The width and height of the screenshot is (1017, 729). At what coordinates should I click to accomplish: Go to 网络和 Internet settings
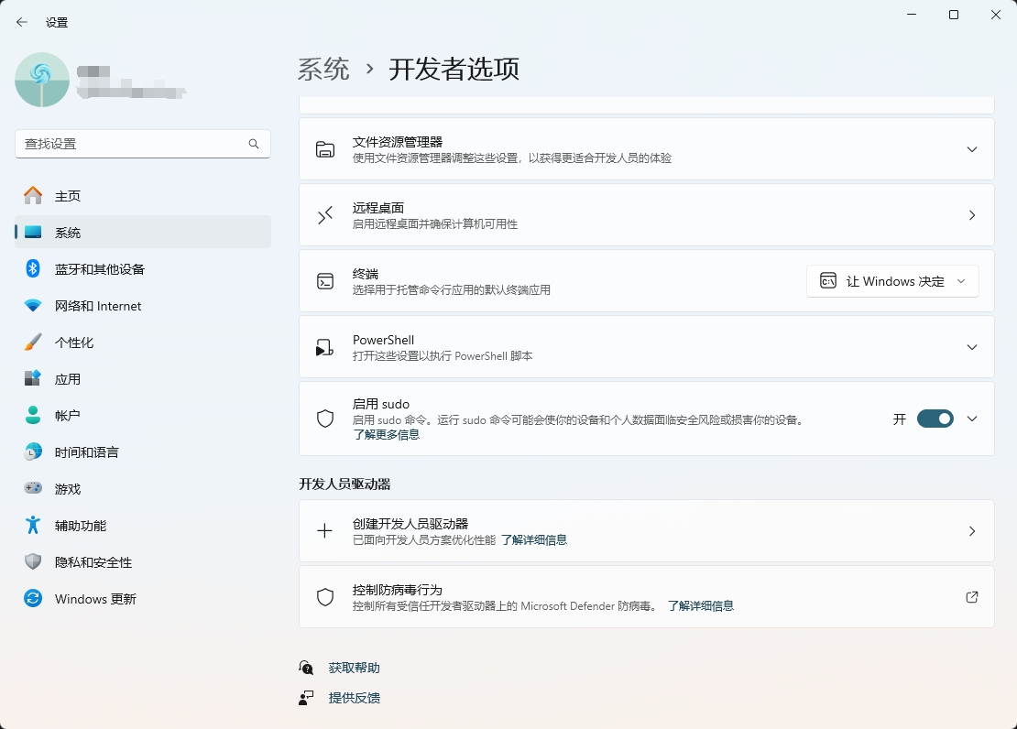[x=143, y=306]
